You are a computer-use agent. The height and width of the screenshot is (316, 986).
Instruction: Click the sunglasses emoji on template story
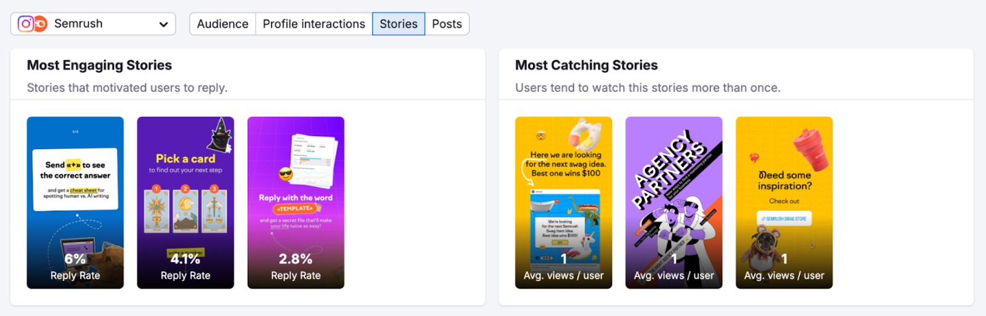(x=285, y=174)
